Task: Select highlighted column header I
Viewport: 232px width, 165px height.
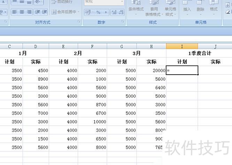Action: (182, 46)
